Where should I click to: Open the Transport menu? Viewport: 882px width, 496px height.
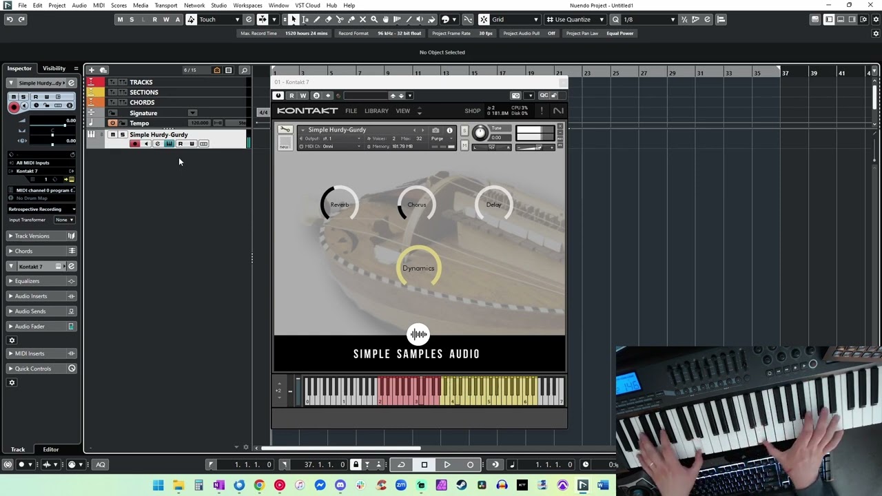pos(165,5)
